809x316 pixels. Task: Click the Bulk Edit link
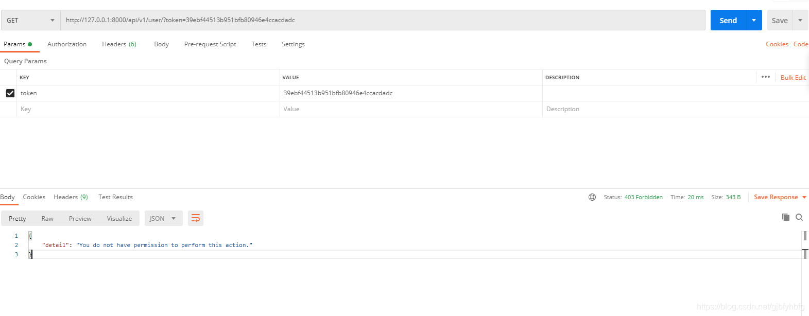pos(793,78)
